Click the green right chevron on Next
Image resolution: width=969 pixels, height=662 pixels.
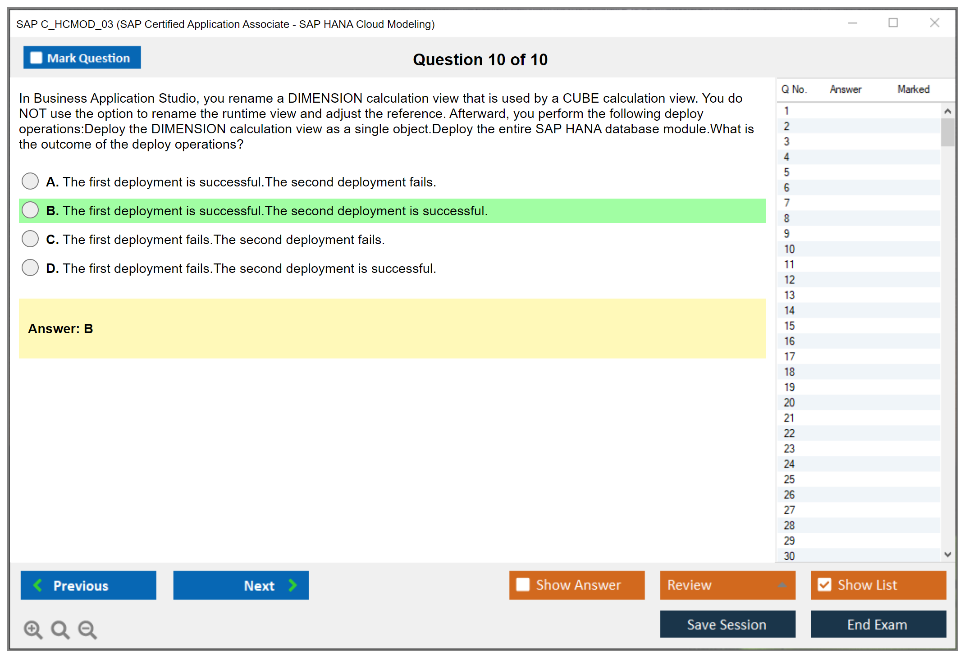coord(293,585)
